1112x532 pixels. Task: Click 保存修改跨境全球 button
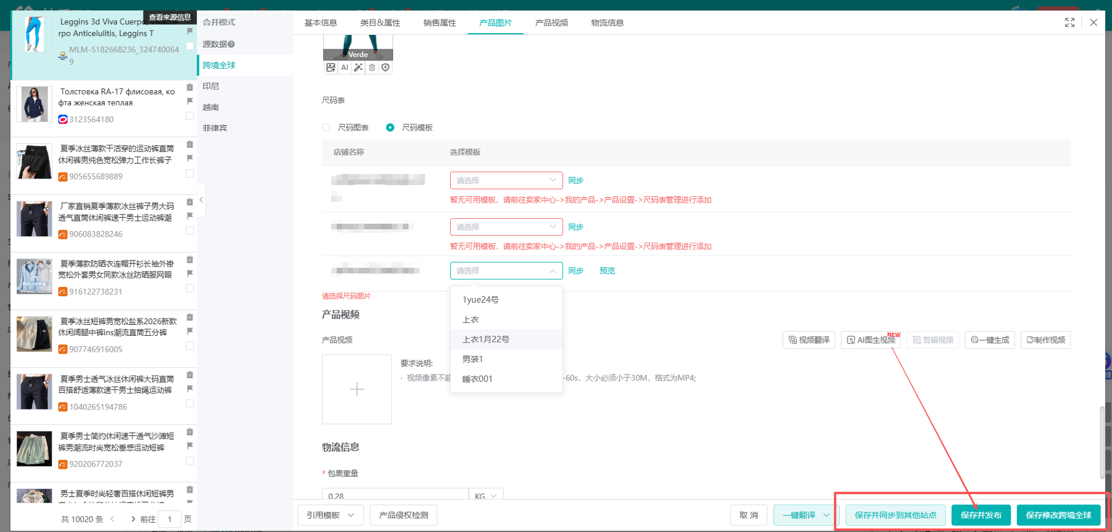tap(1059, 515)
